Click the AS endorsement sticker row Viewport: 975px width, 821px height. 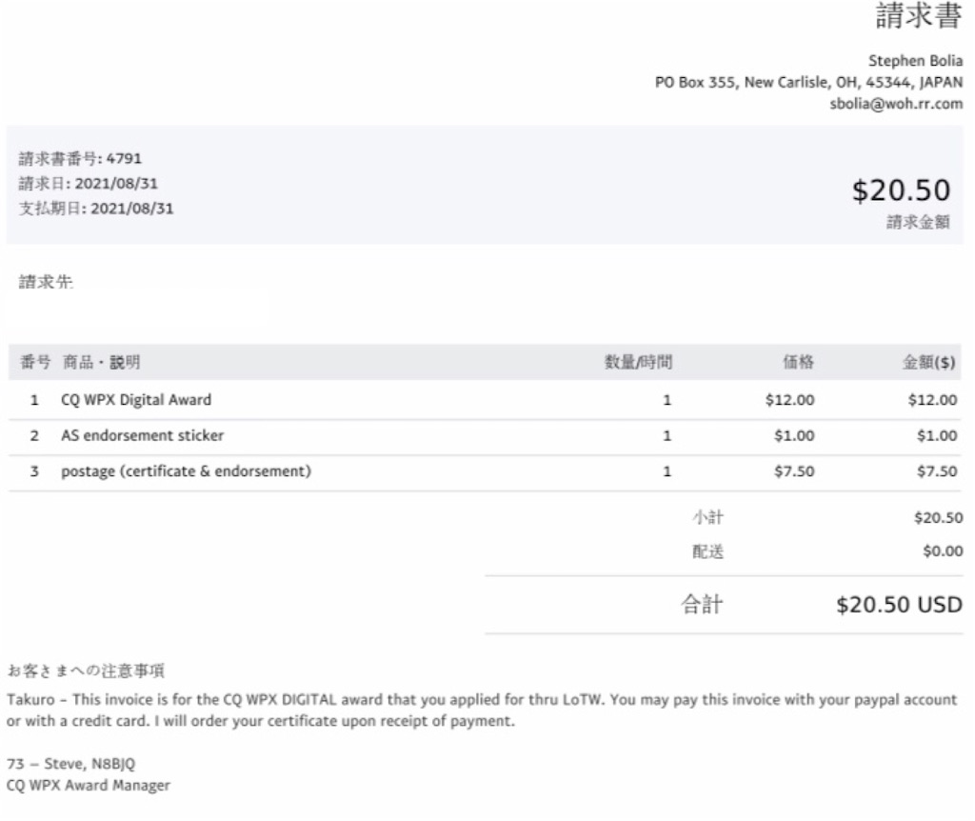point(485,436)
